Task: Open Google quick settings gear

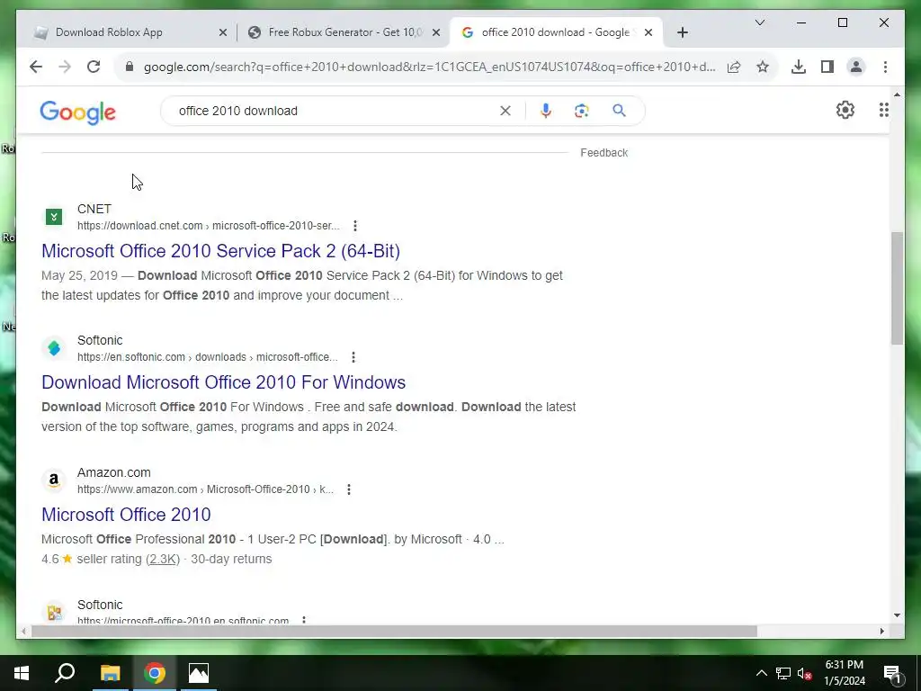Action: tap(845, 110)
